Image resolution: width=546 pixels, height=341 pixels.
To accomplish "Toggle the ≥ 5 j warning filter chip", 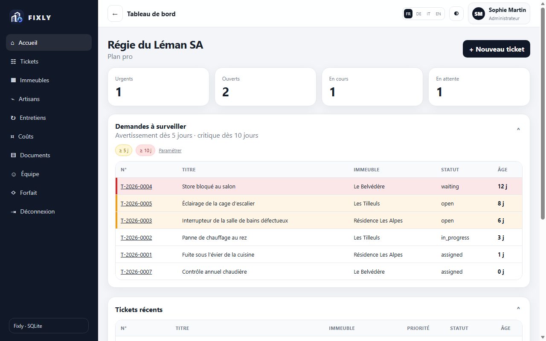I will point(124,150).
